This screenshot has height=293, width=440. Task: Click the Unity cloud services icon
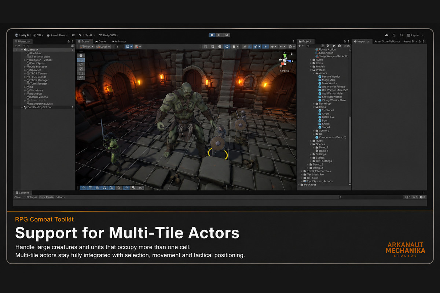point(388,35)
